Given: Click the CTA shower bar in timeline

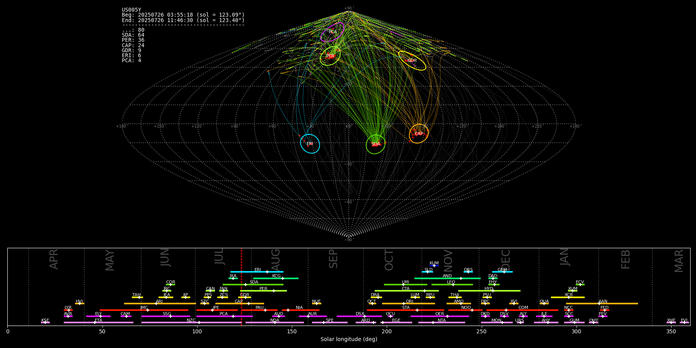Looking at the screenshot, I should click(x=407, y=291).
